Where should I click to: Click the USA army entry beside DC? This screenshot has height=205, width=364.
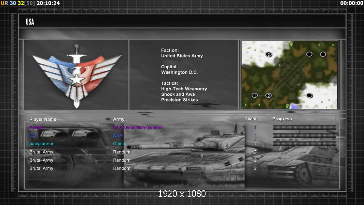click(x=118, y=136)
